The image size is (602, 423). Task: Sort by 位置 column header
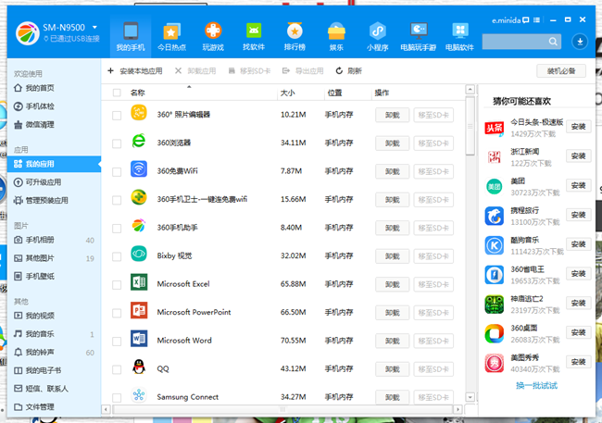(x=334, y=93)
